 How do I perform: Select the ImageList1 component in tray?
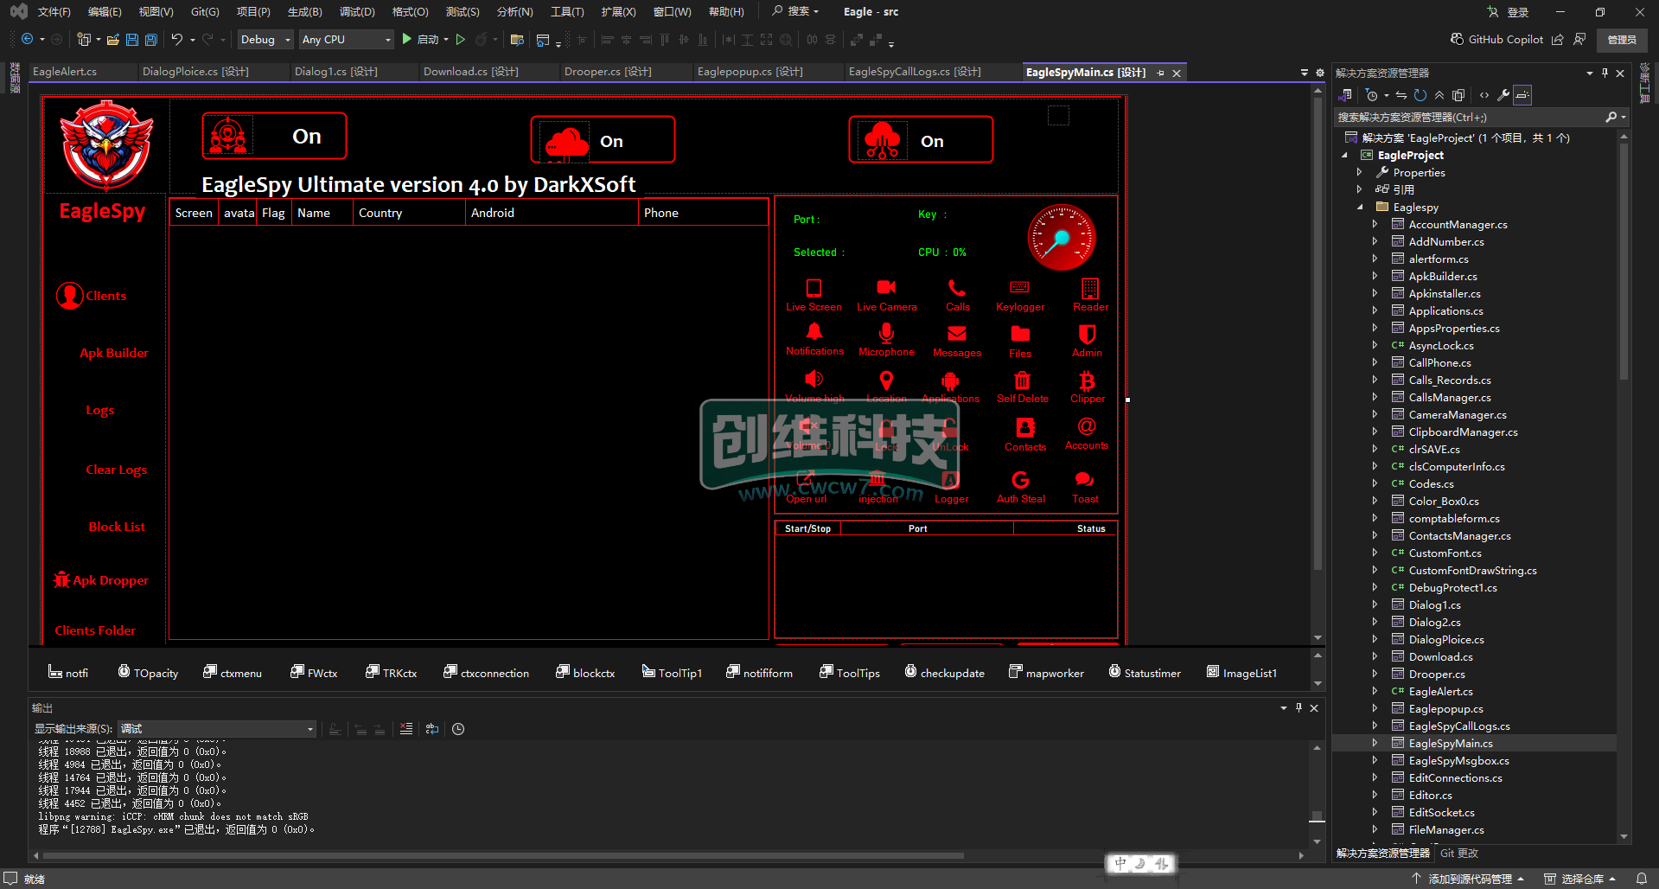point(1242,673)
